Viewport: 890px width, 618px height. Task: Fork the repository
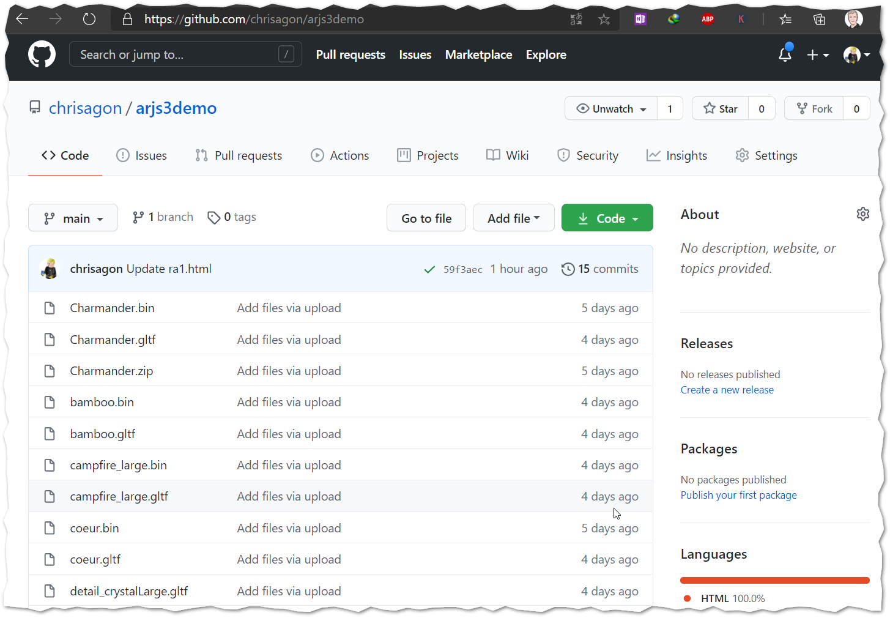point(814,108)
